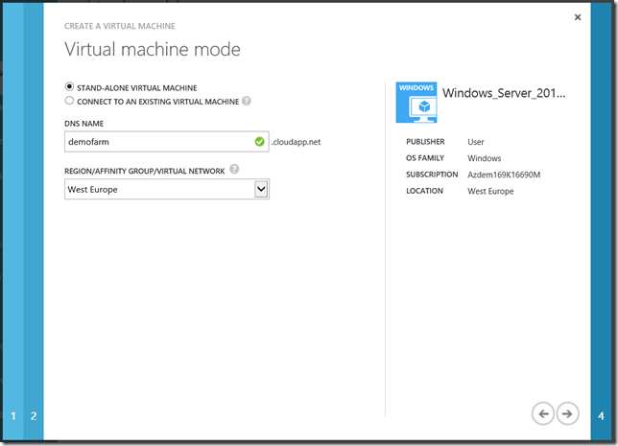Click the .cloudapp.net suffix text
This screenshot has width=618, height=446.
tap(296, 142)
